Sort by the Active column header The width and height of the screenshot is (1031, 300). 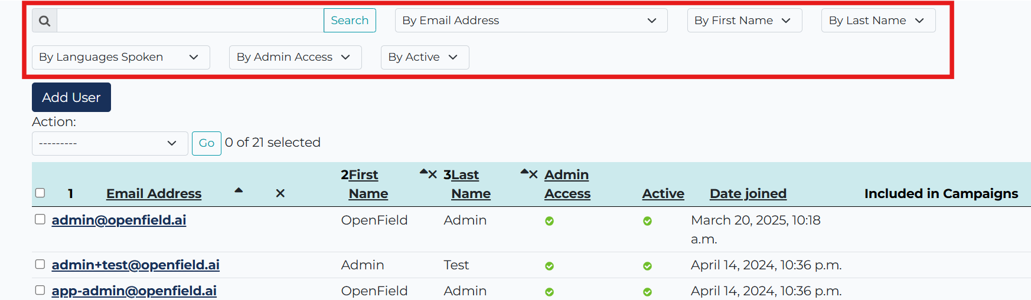663,193
